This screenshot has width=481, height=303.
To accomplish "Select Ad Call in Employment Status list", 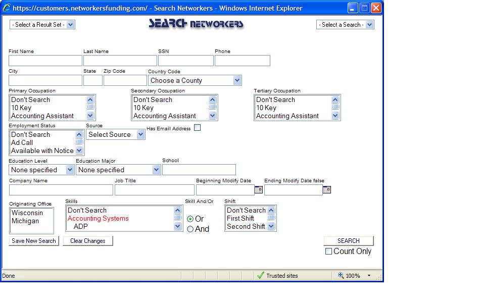I will pos(42,142).
